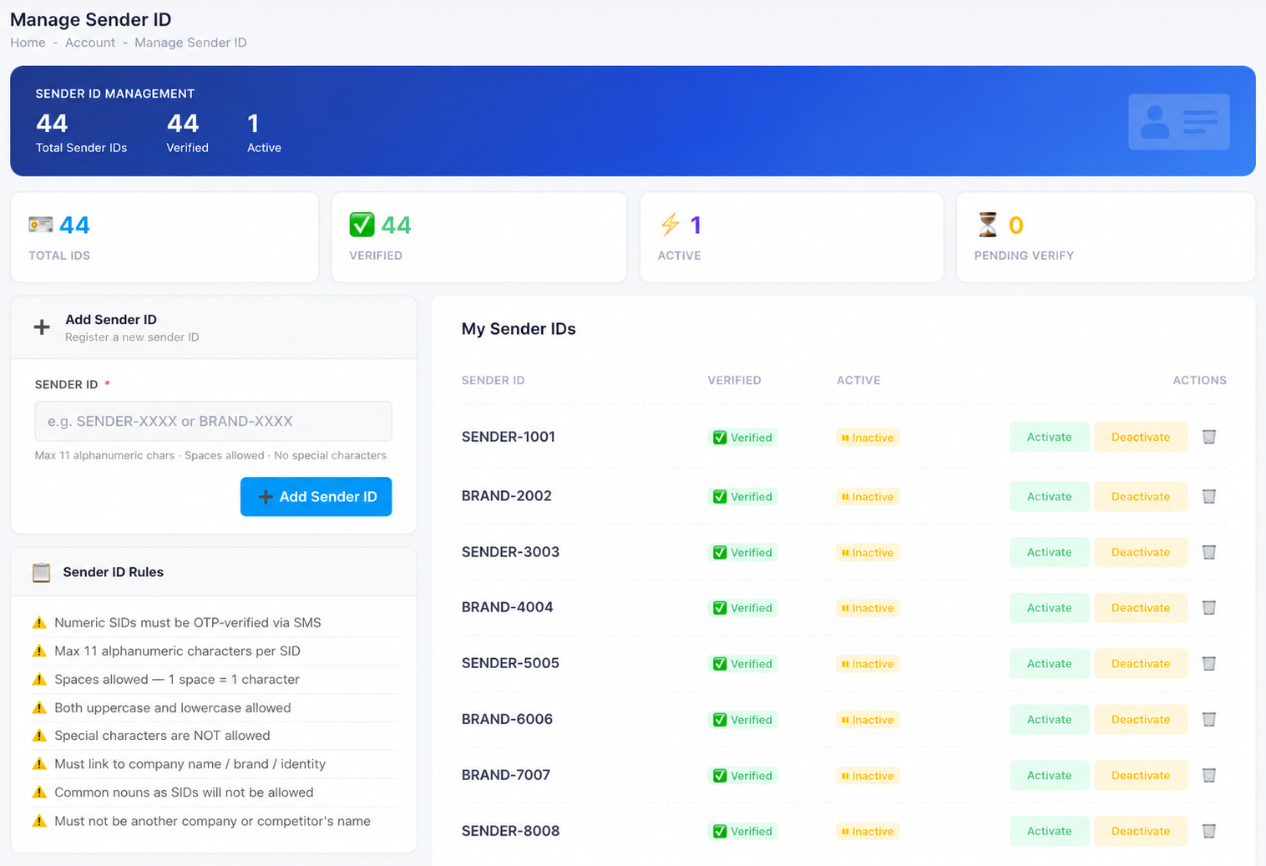Viewport: 1266px width, 866px height.
Task: Click warning icon for Special characters rule
Action: [x=39, y=736]
